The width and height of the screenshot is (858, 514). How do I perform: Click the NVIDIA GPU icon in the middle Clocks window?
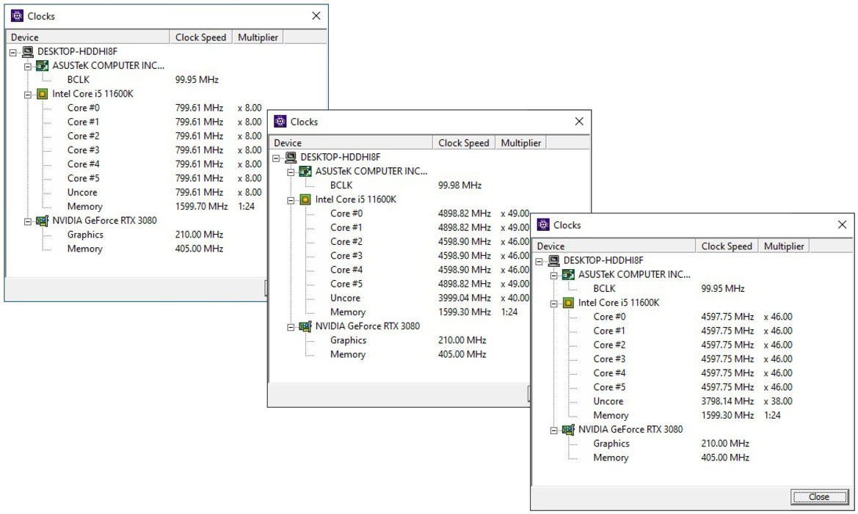point(305,326)
